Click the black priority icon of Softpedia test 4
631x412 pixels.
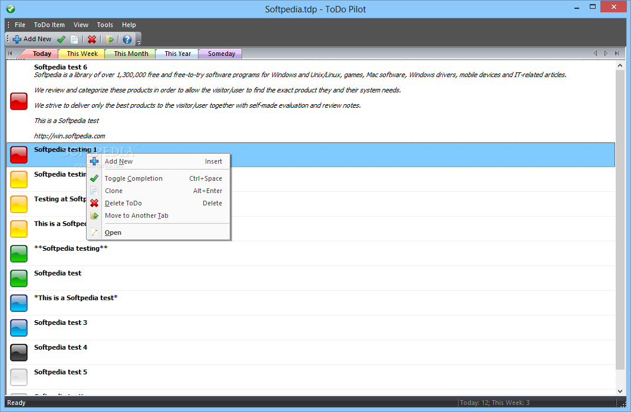[18, 353]
